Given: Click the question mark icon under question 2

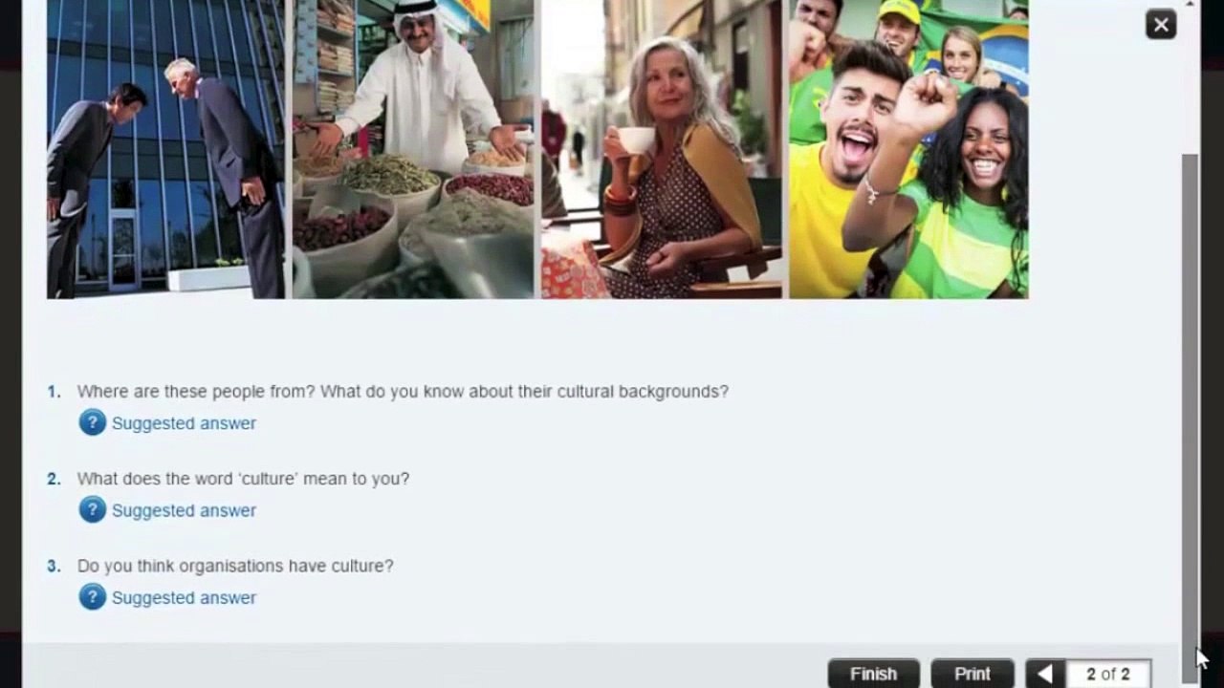Looking at the screenshot, I should (x=93, y=509).
